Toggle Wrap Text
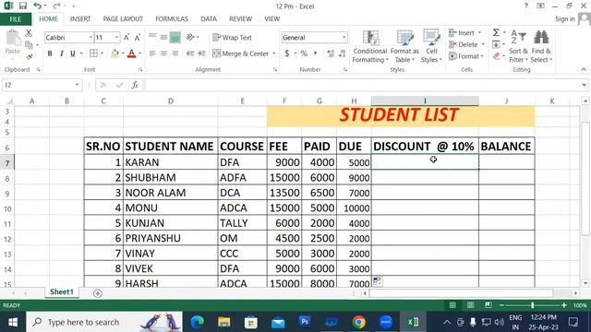This screenshot has width=591, height=332. click(232, 37)
